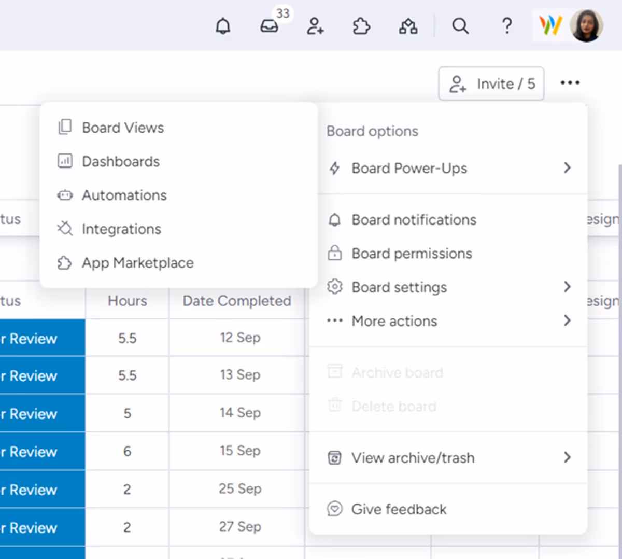Expand the View archive/trash chevron arrow
This screenshot has height=559, width=622.
[567, 457]
